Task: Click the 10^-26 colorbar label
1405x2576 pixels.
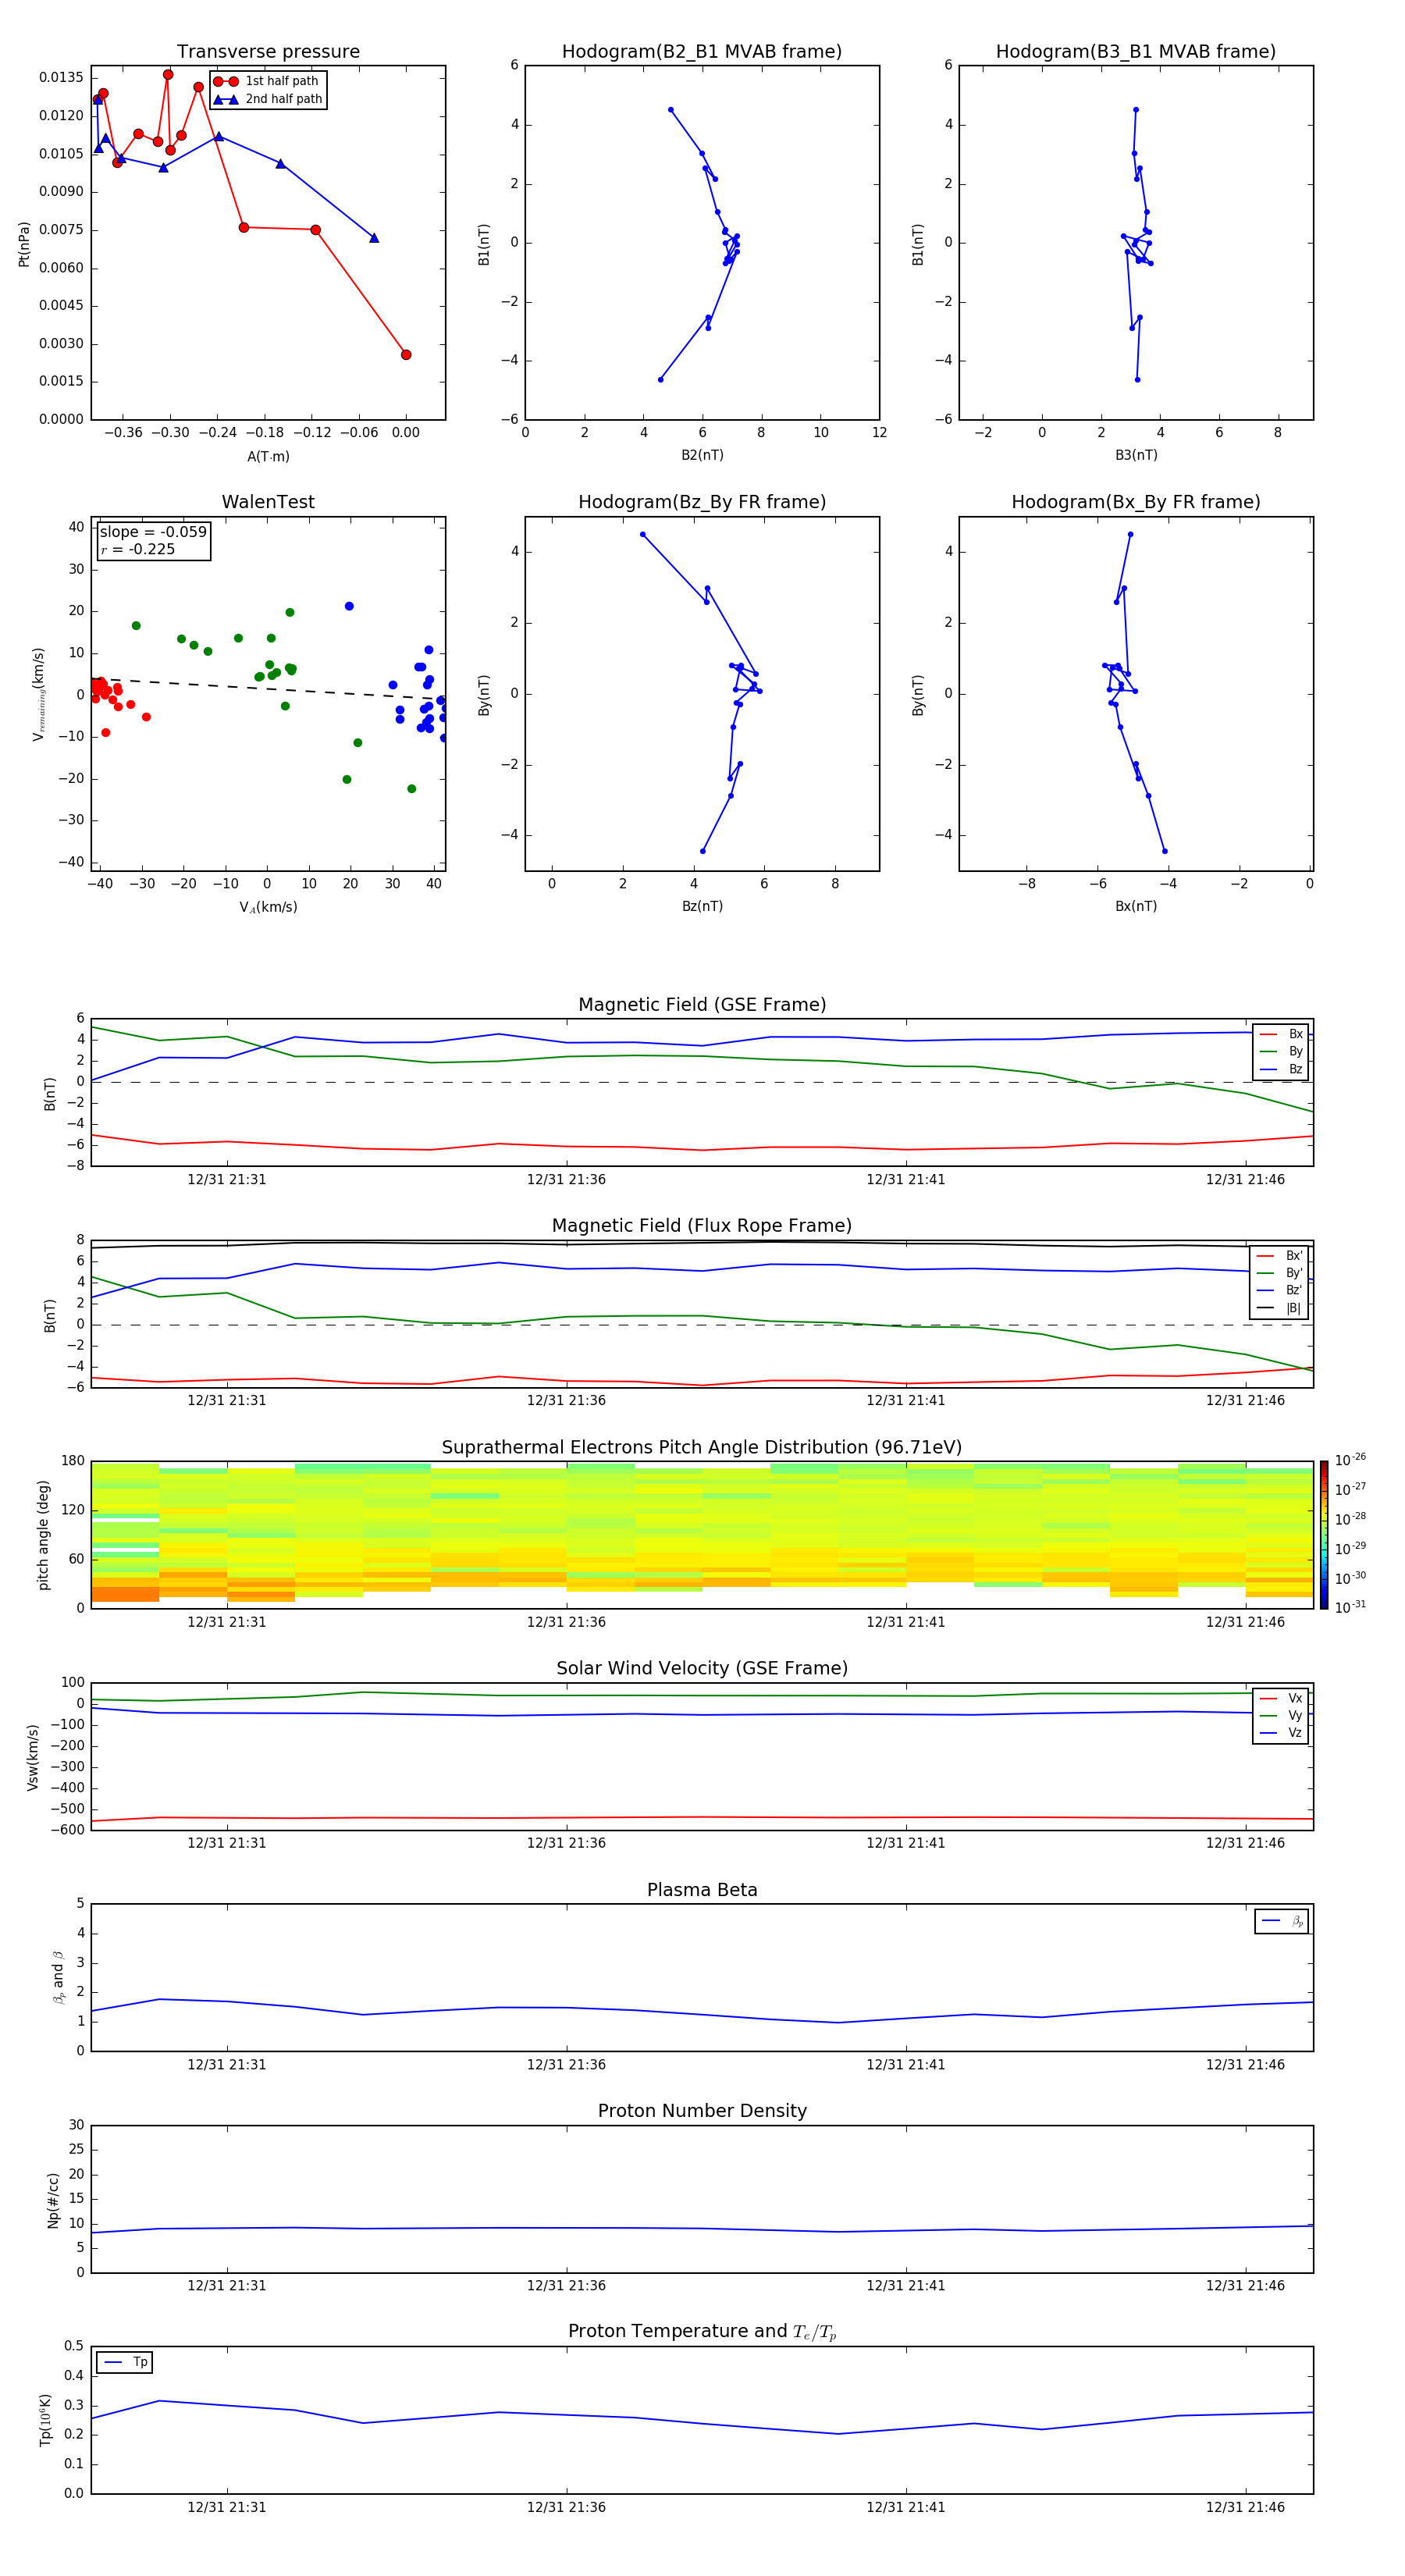Action: 1350,1460
